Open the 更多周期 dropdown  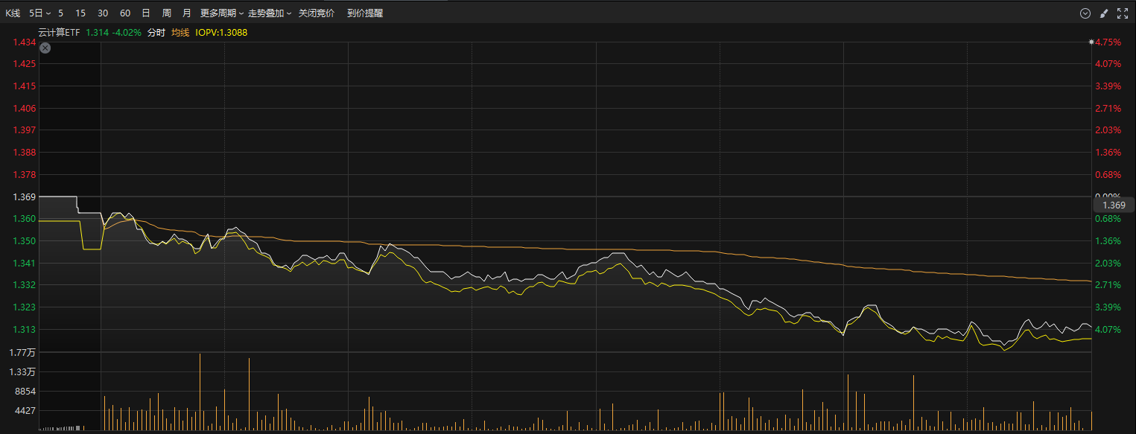(x=222, y=13)
